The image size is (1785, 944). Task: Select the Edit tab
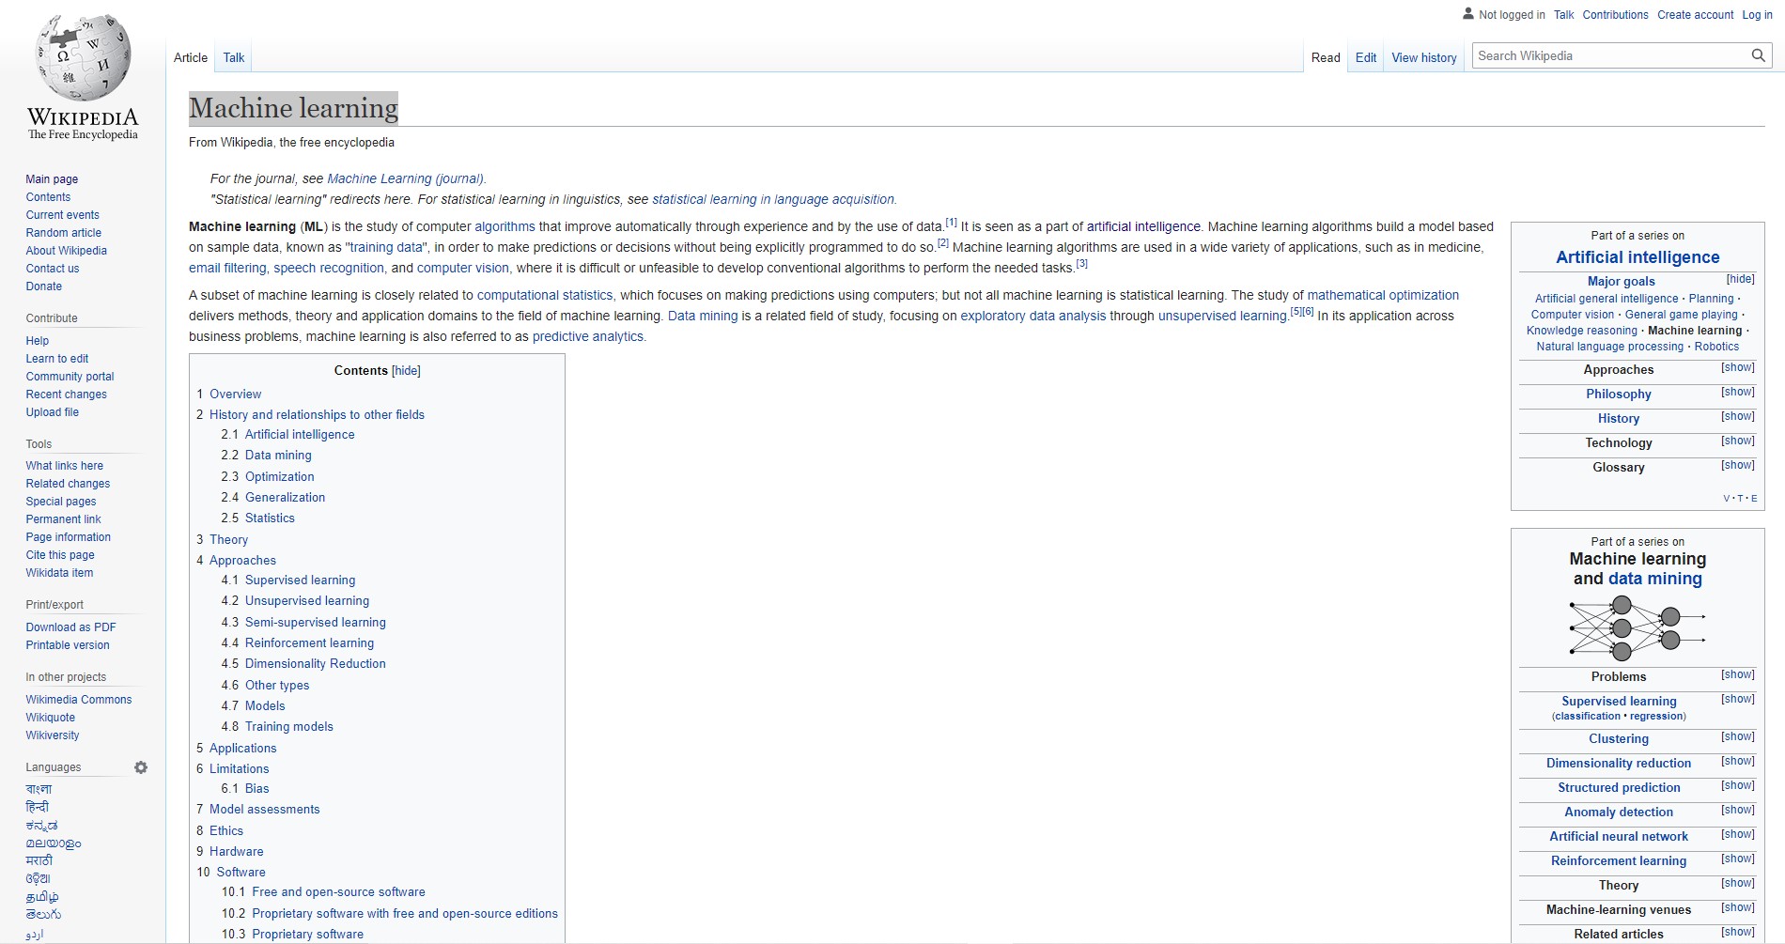pyautogui.click(x=1365, y=57)
